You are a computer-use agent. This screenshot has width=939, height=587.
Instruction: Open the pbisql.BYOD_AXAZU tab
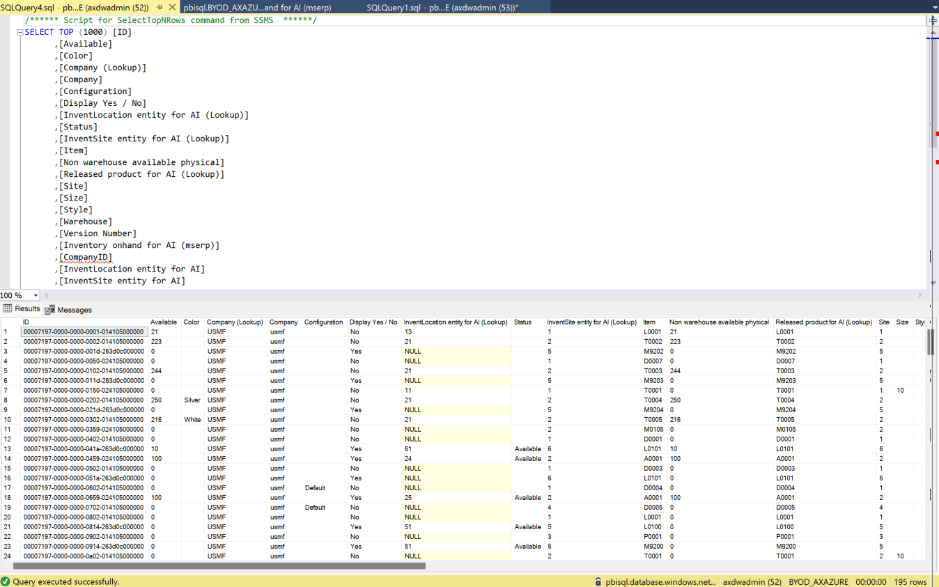[x=257, y=8]
